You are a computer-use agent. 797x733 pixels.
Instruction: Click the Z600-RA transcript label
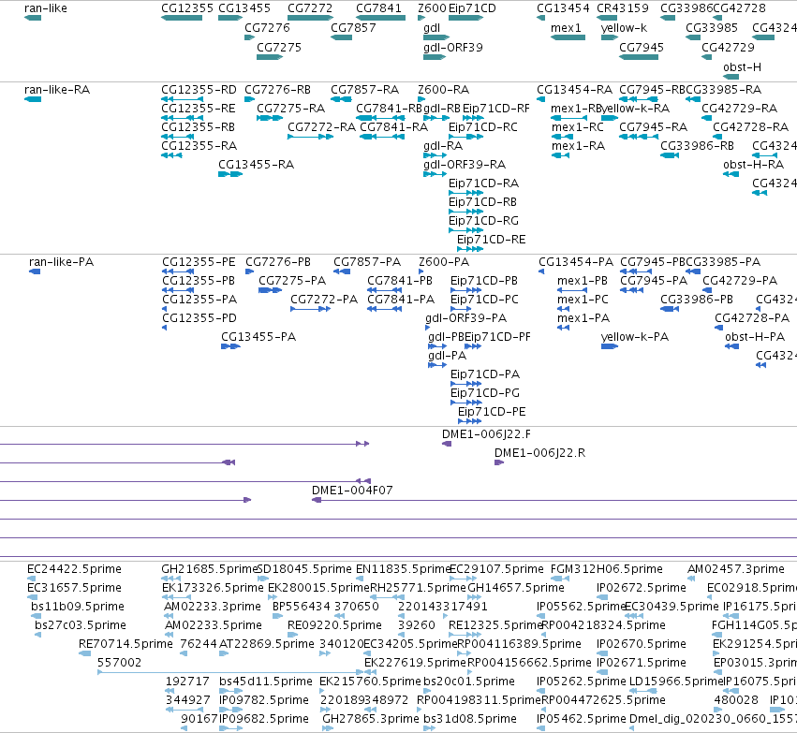[443, 90]
